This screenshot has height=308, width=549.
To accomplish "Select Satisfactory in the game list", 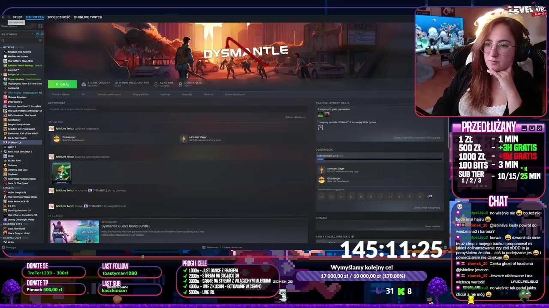I will point(14,120).
